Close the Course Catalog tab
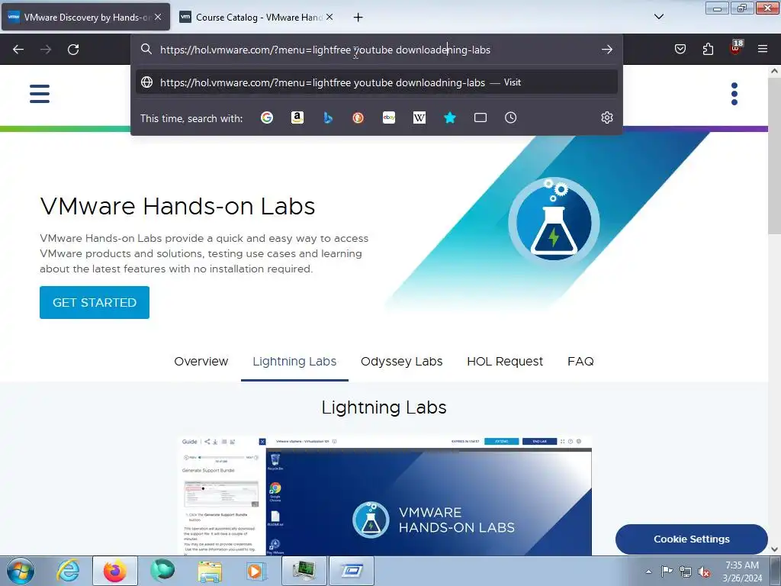 (329, 17)
